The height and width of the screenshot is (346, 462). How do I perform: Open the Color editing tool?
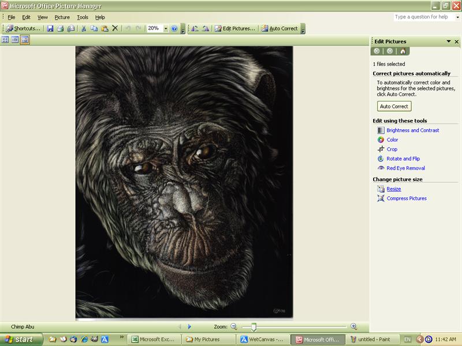tap(392, 140)
